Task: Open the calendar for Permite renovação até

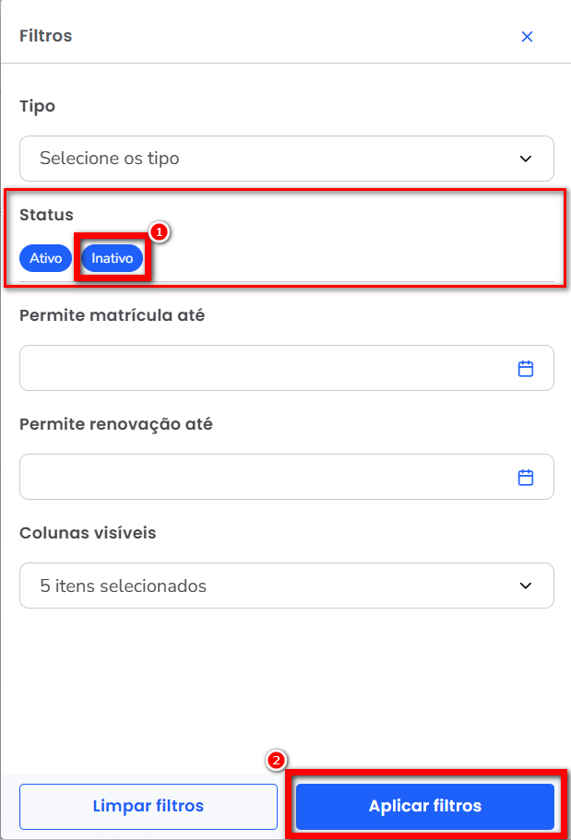Action: [526, 478]
